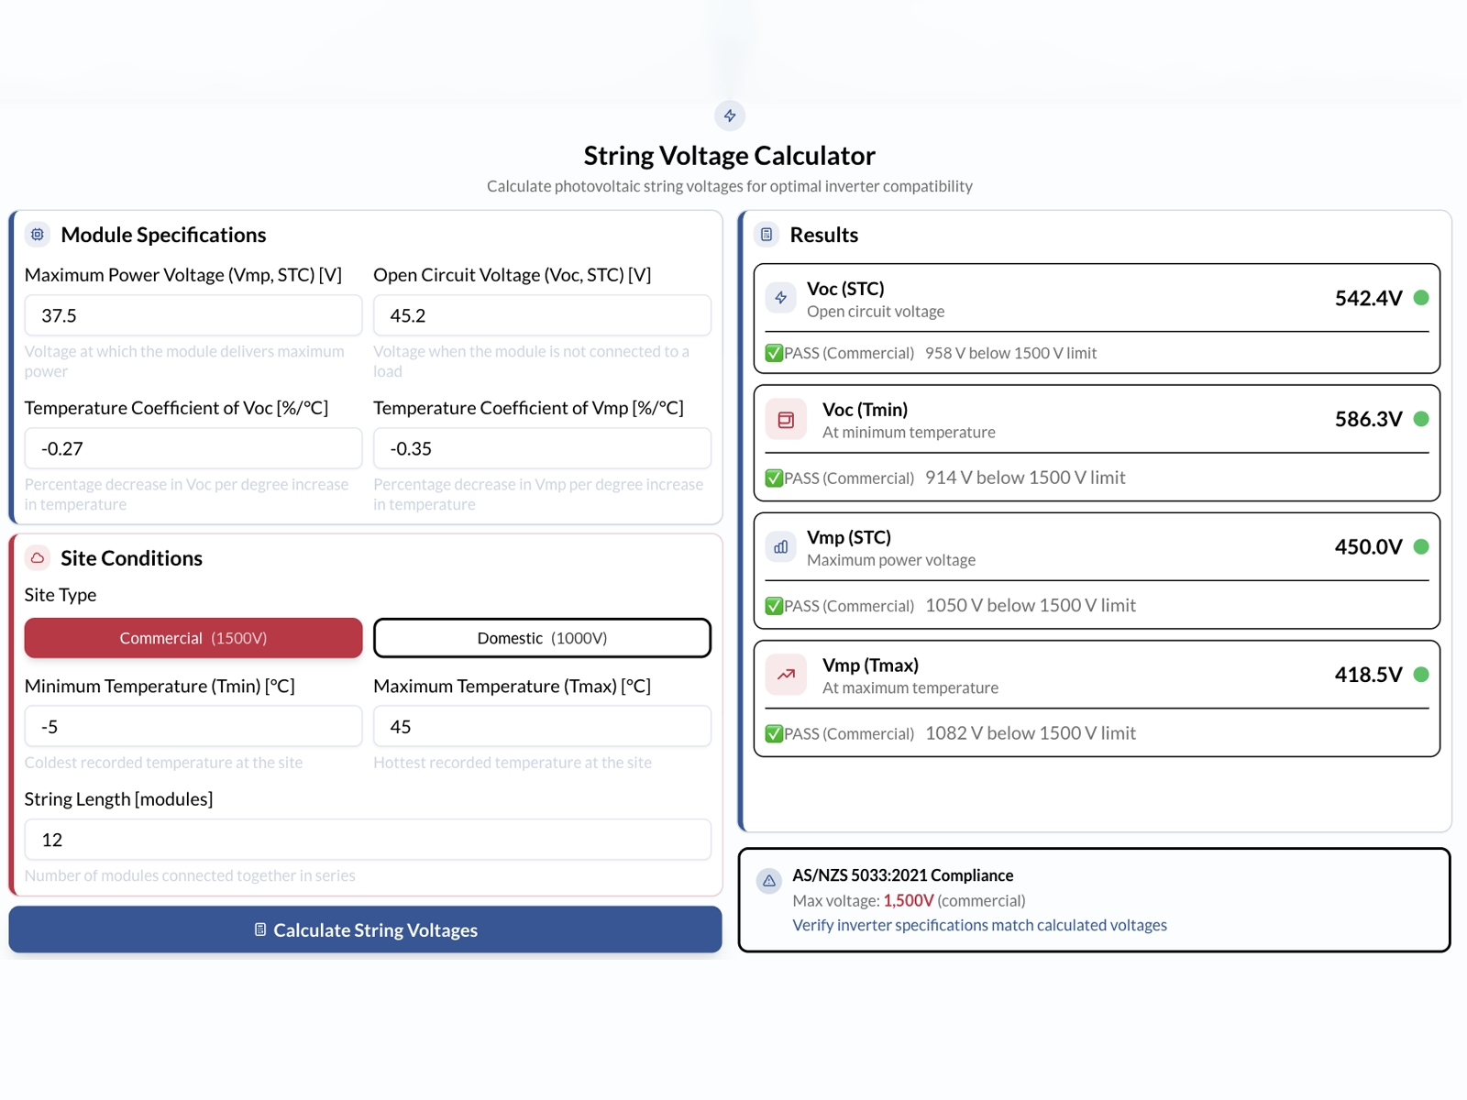Open the verify inverter specifications link
This screenshot has height=1100, width=1467.
979,925
